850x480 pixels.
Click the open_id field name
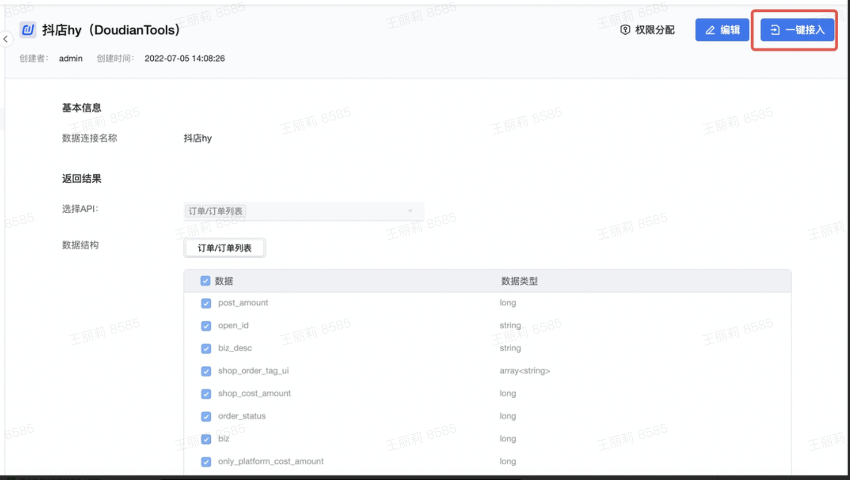[233, 325]
